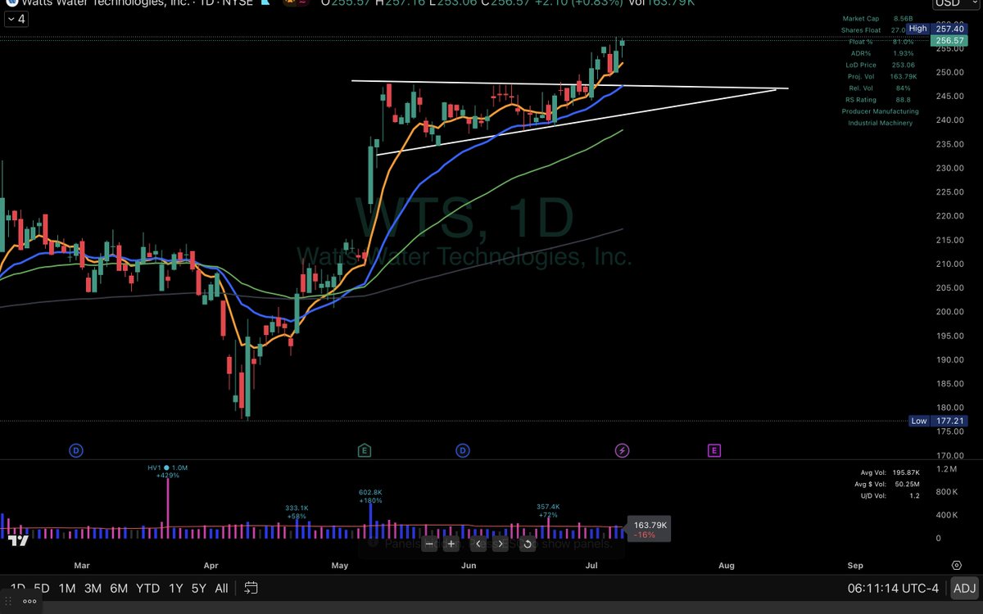Screen dimensions: 983x614
Task: Move the chart right with the arrow button
Action: click(x=501, y=544)
